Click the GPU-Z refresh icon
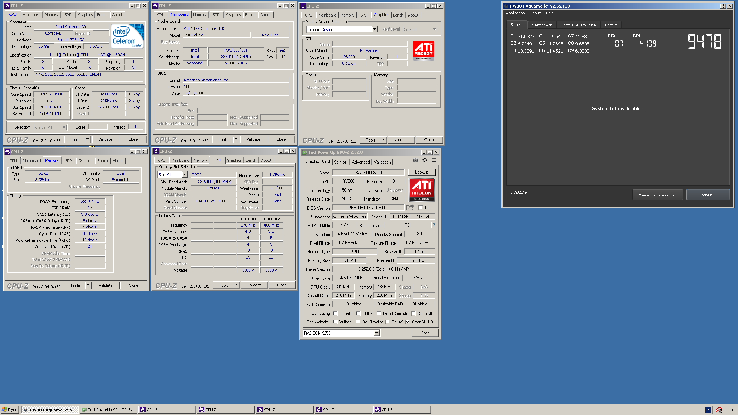 tap(425, 160)
